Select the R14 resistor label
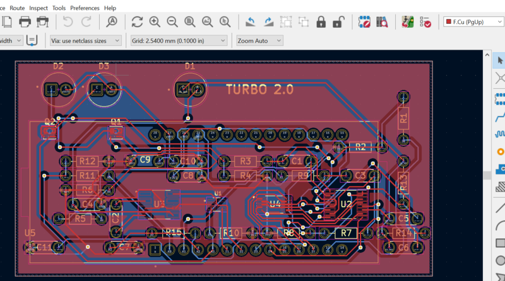This screenshot has width=505, height=281. pyautogui.click(x=403, y=232)
